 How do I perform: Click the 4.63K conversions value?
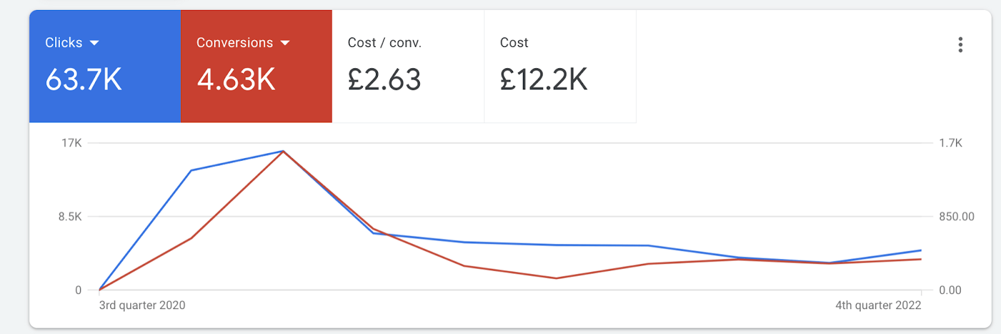click(236, 80)
